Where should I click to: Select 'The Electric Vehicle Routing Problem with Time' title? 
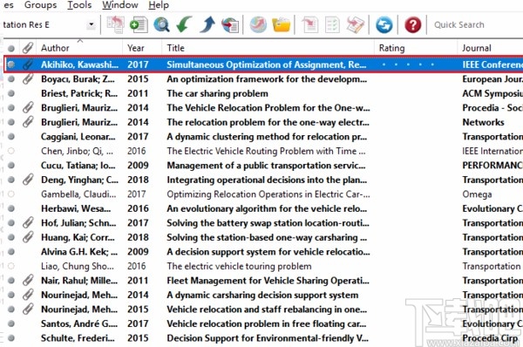pos(266,151)
